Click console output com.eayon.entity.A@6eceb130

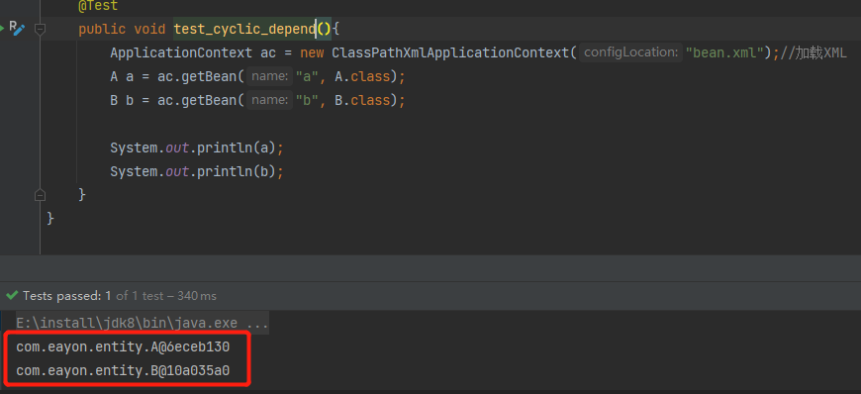pos(123,346)
